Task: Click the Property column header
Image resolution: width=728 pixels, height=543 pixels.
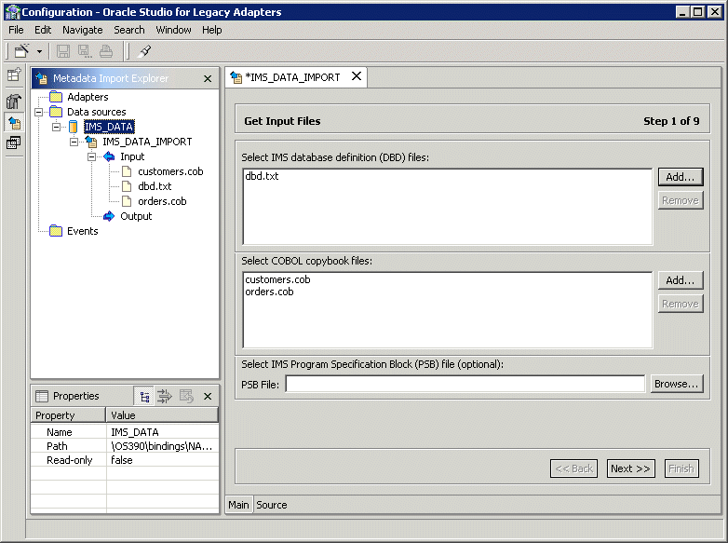Action: pyautogui.click(x=68, y=415)
